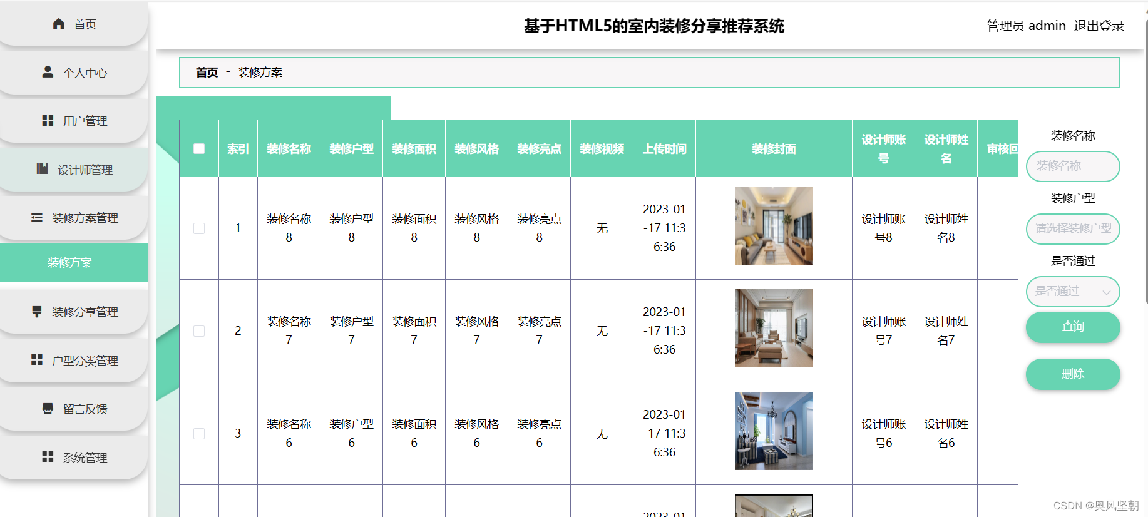Open the 请选择装修户型 dropdown
The image size is (1148, 517).
(1073, 228)
